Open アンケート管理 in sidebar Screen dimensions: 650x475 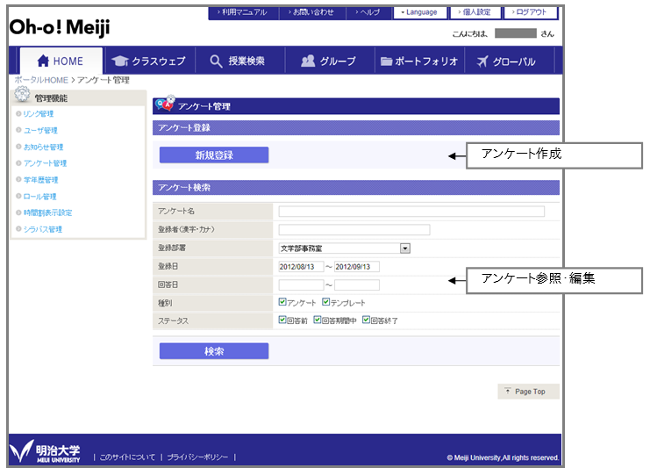[45, 163]
